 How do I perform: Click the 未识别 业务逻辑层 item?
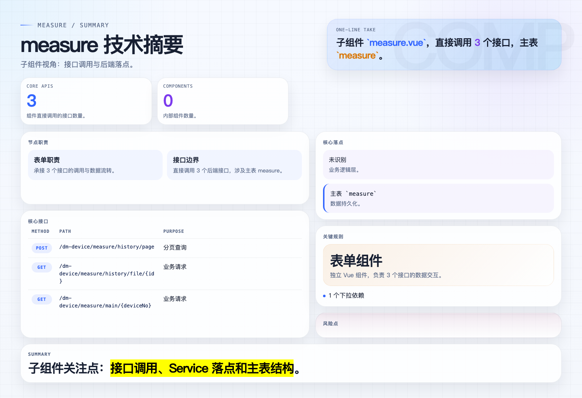(x=438, y=164)
